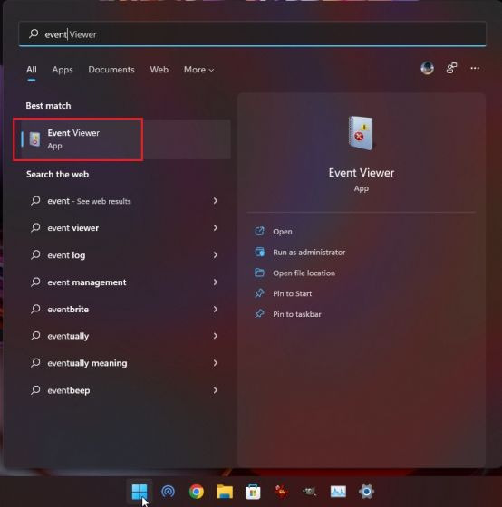Open the Settings gear in taskbar
This screenshot has width=502, height=507.
(x=366, y=492)
